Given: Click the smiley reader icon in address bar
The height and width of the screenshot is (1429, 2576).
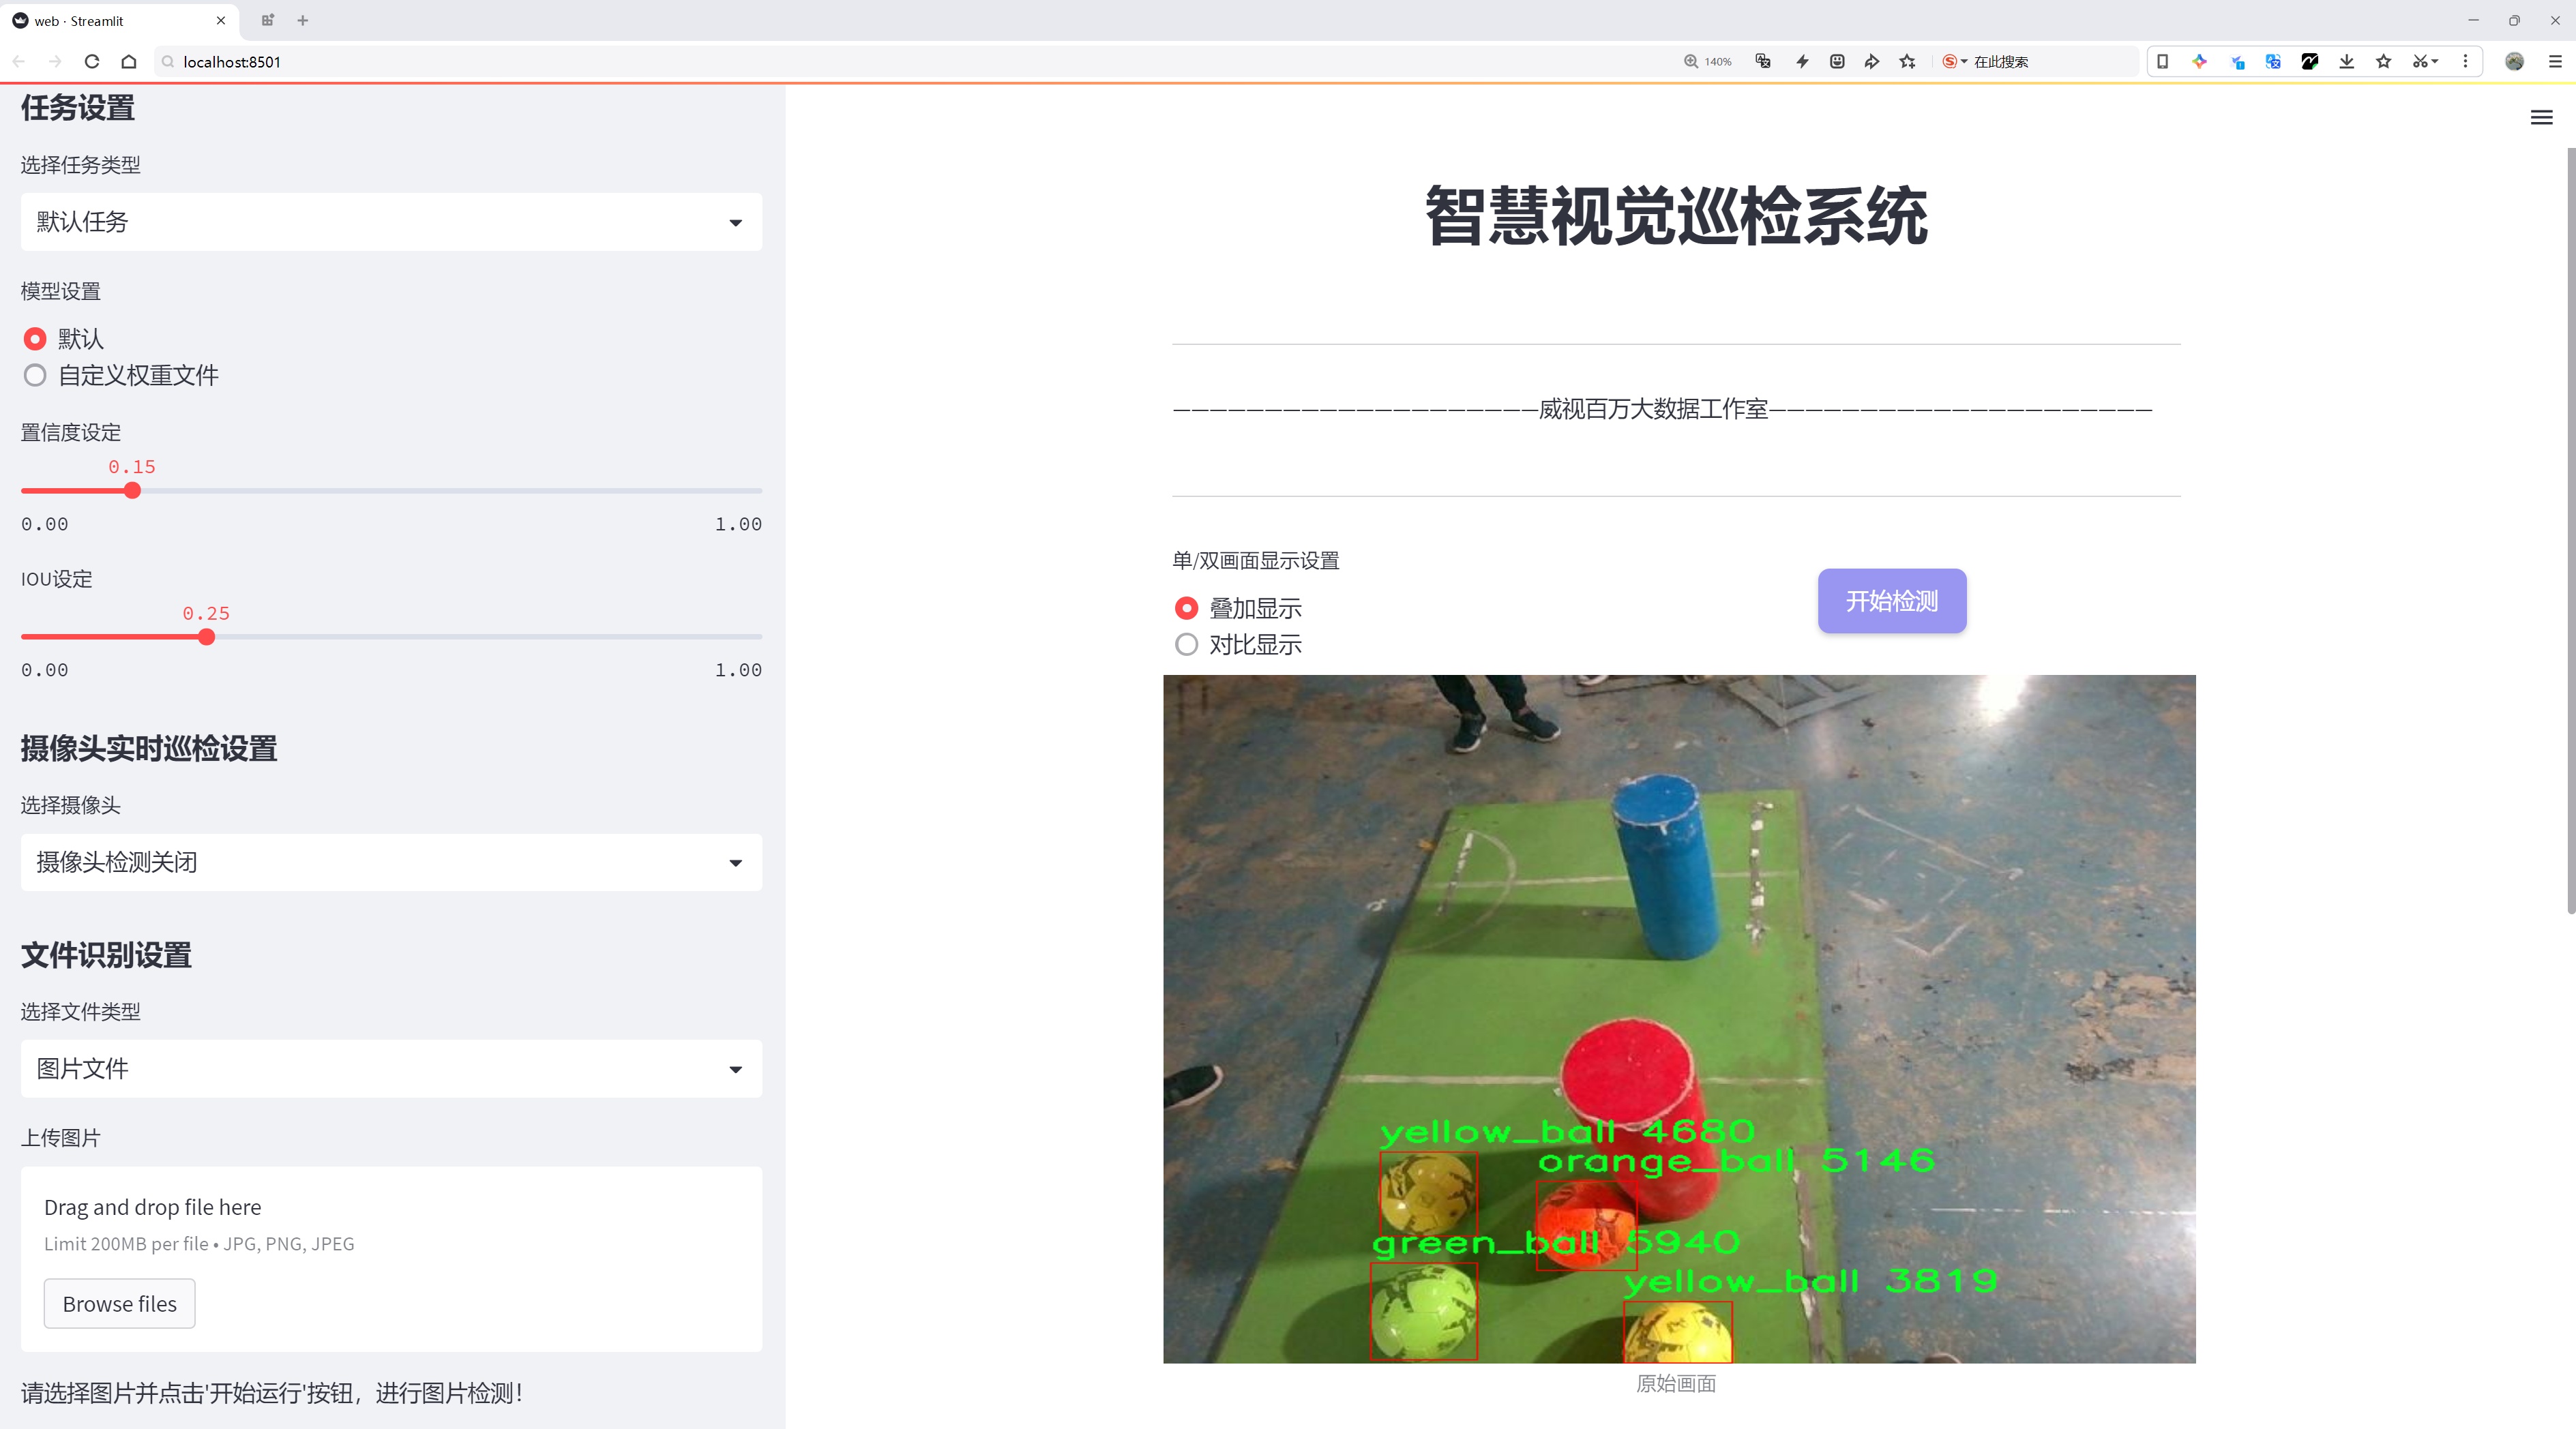Looking at the screenshot, I should (1837, 61).
